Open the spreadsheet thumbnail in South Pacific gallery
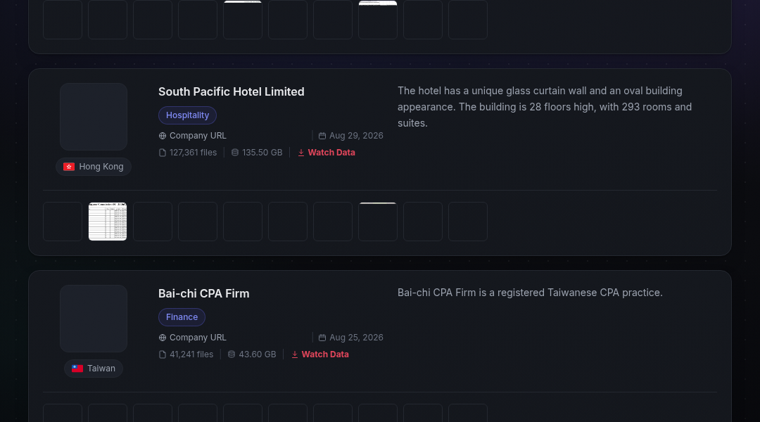 coord(108,222)
